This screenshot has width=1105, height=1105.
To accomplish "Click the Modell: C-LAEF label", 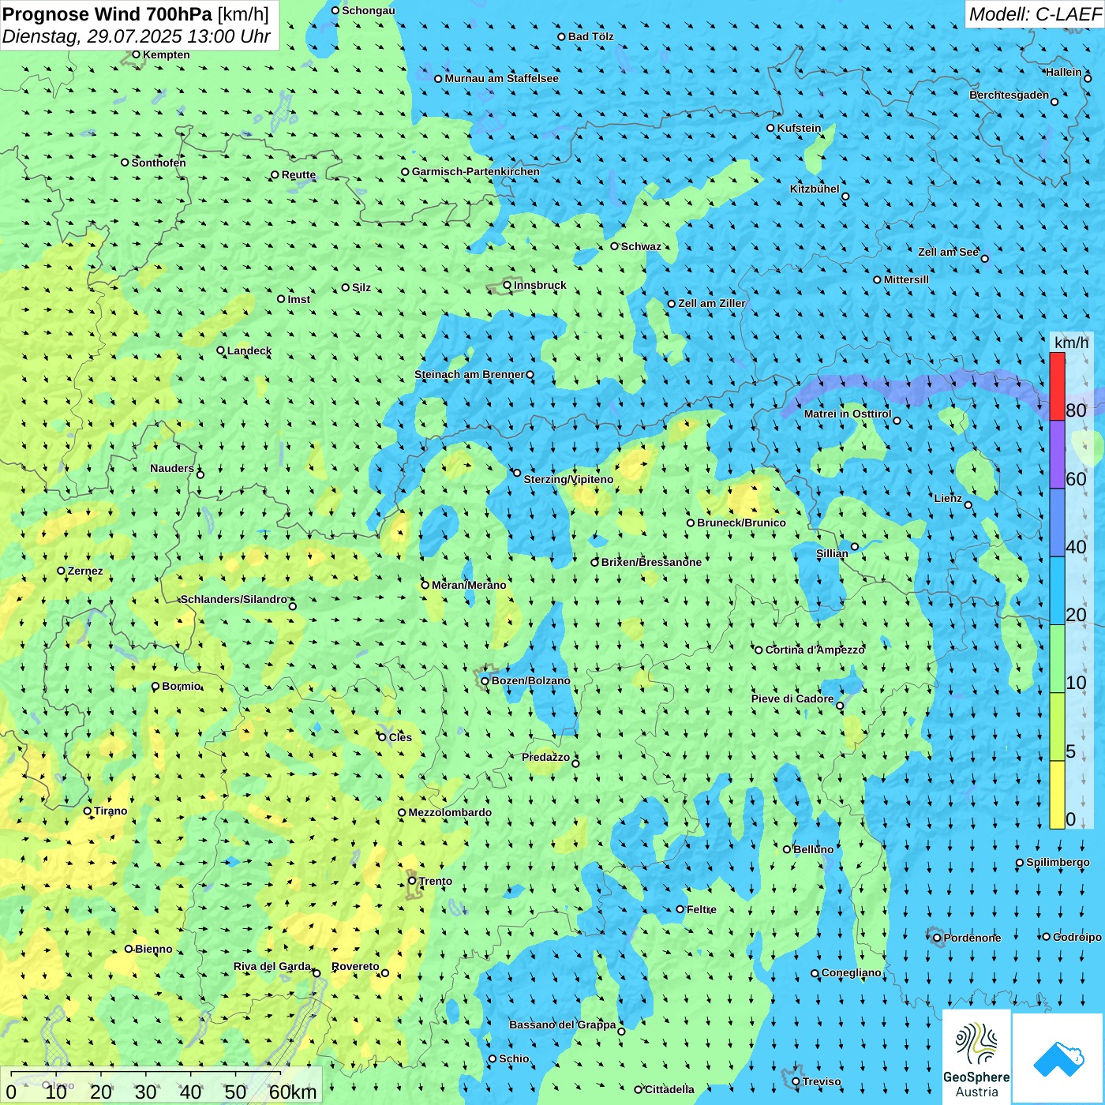I will tap(1034, 14).
